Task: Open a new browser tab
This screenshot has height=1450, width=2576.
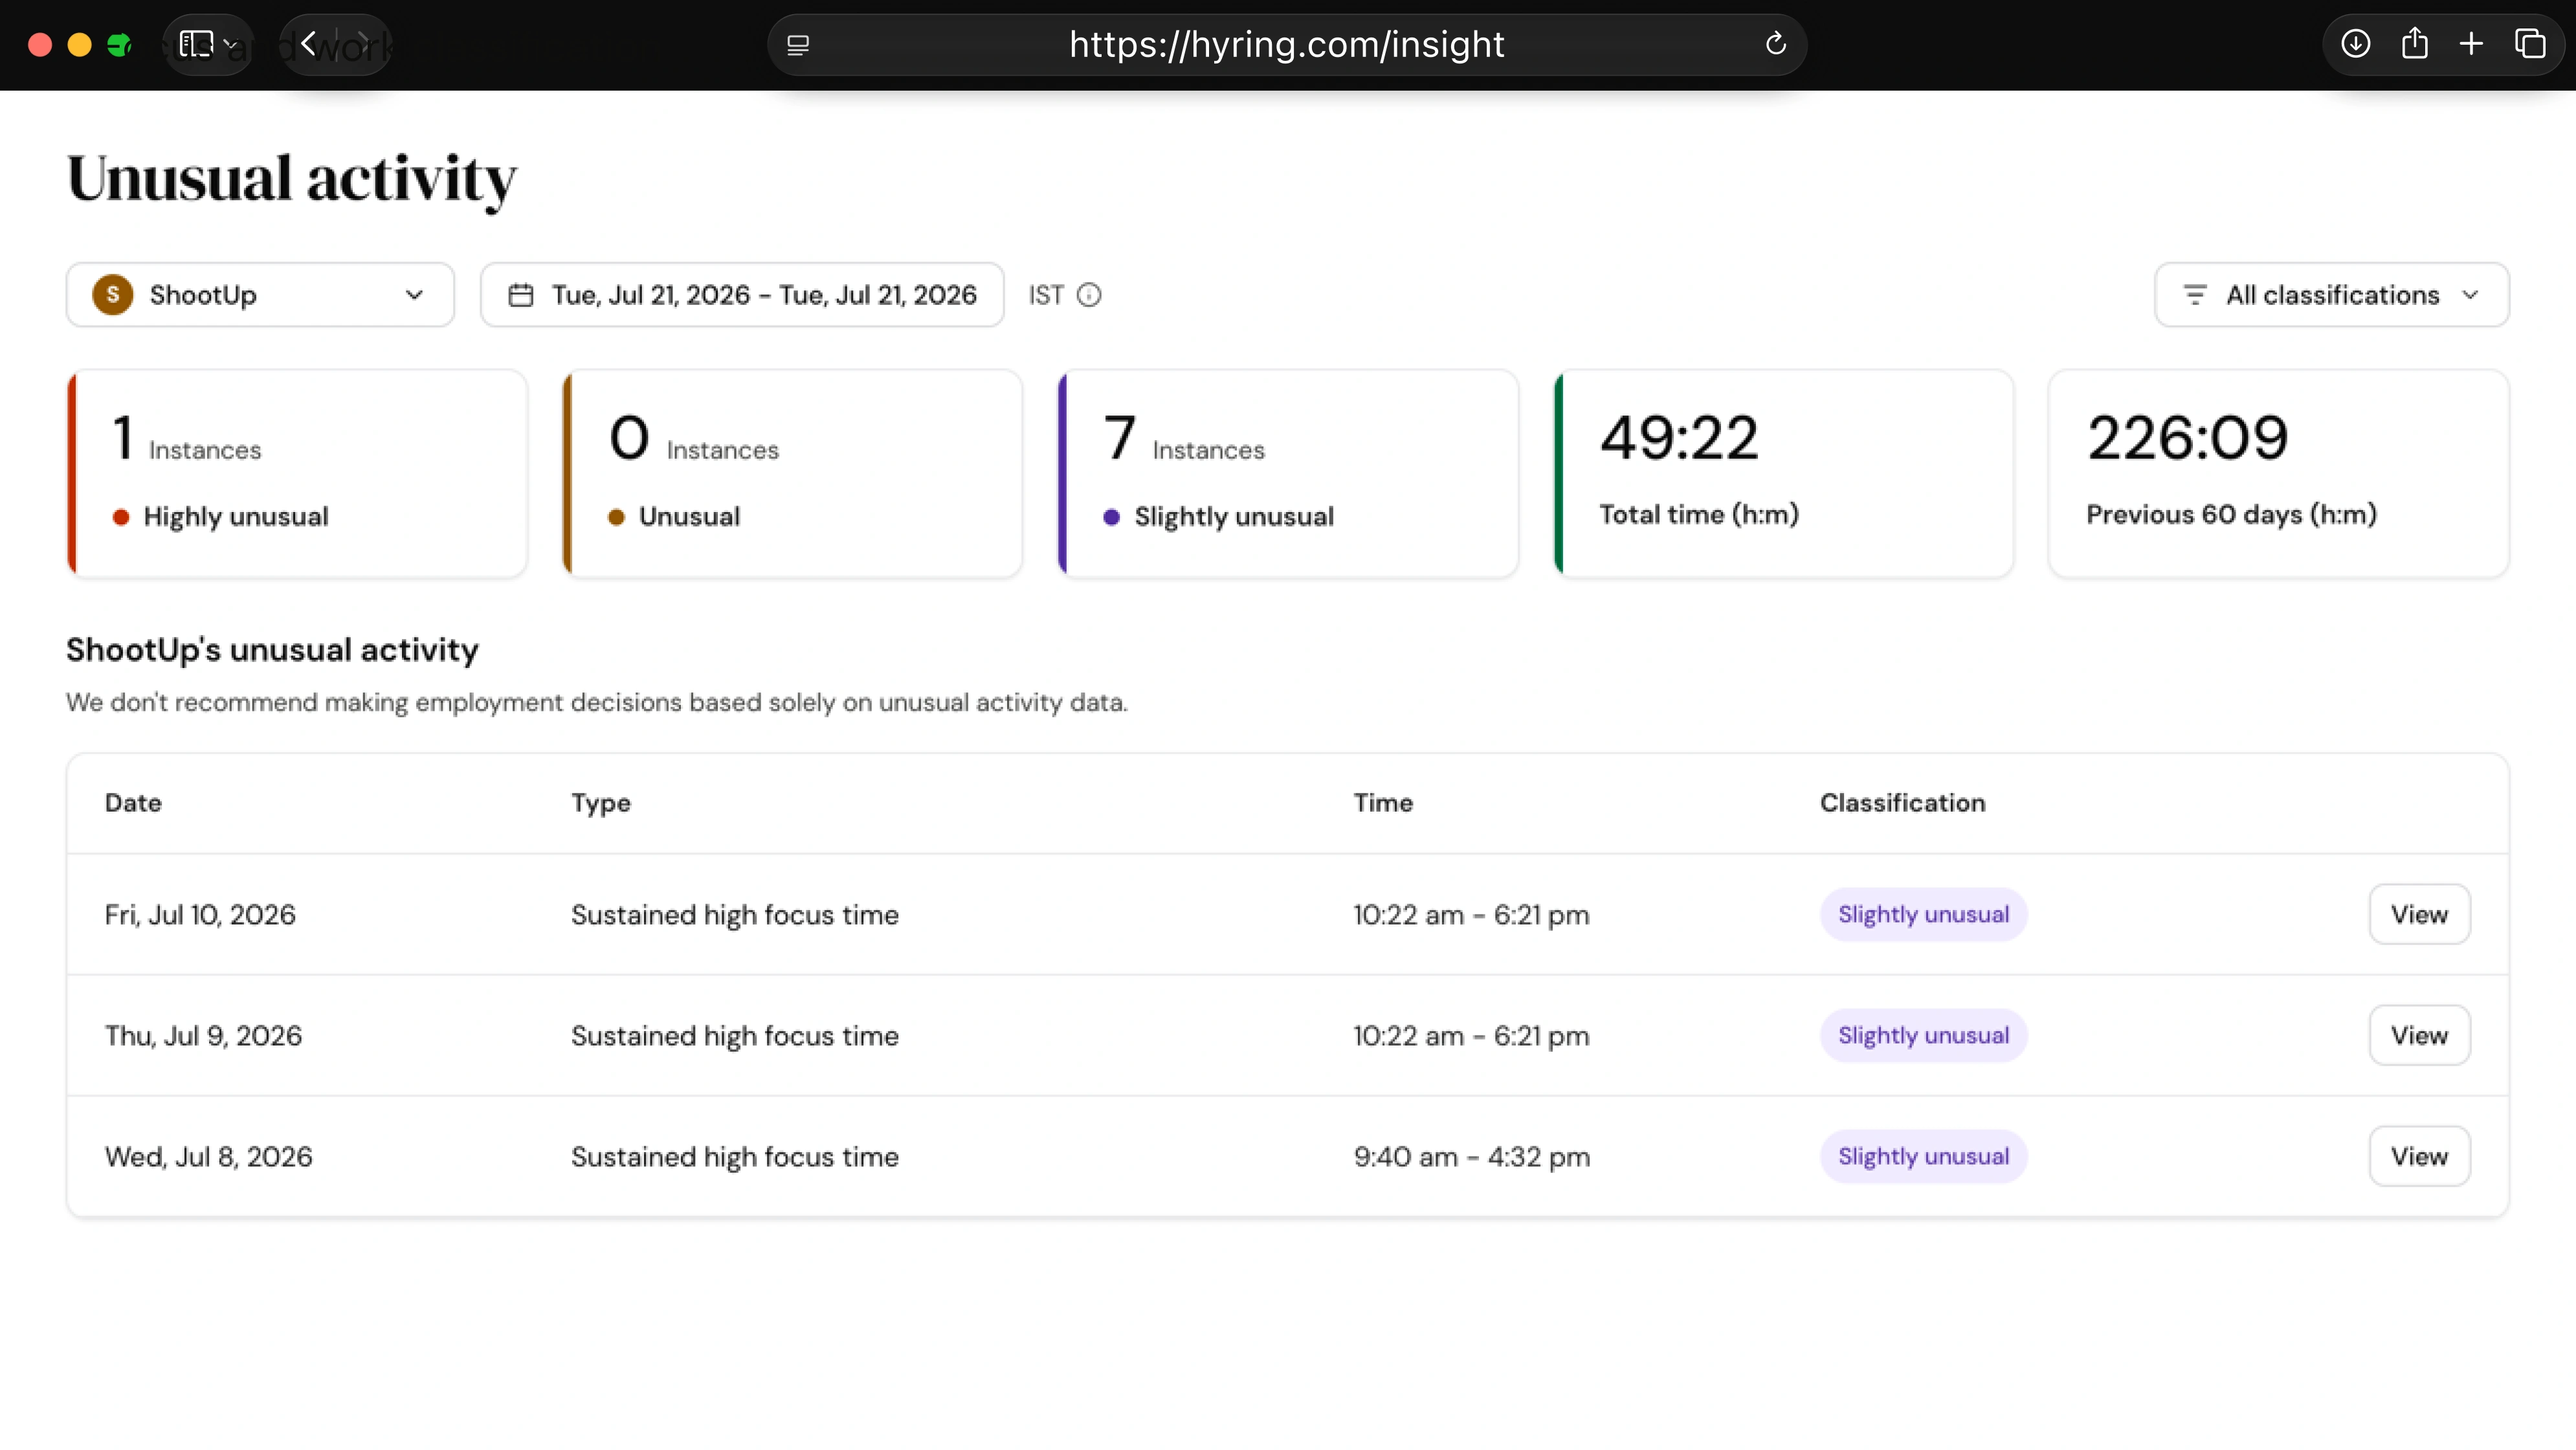Action: coord(2471,44)
